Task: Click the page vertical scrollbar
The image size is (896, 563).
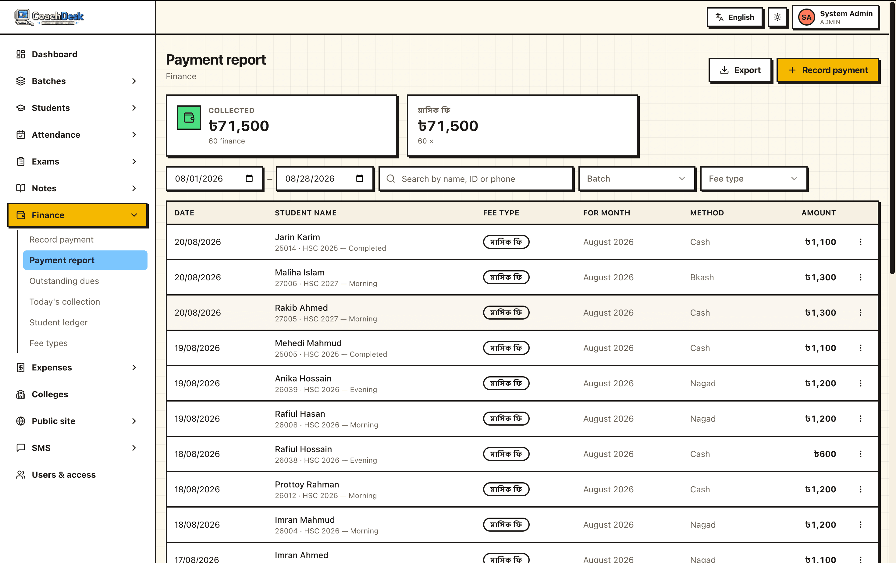Action: (892, 138)
